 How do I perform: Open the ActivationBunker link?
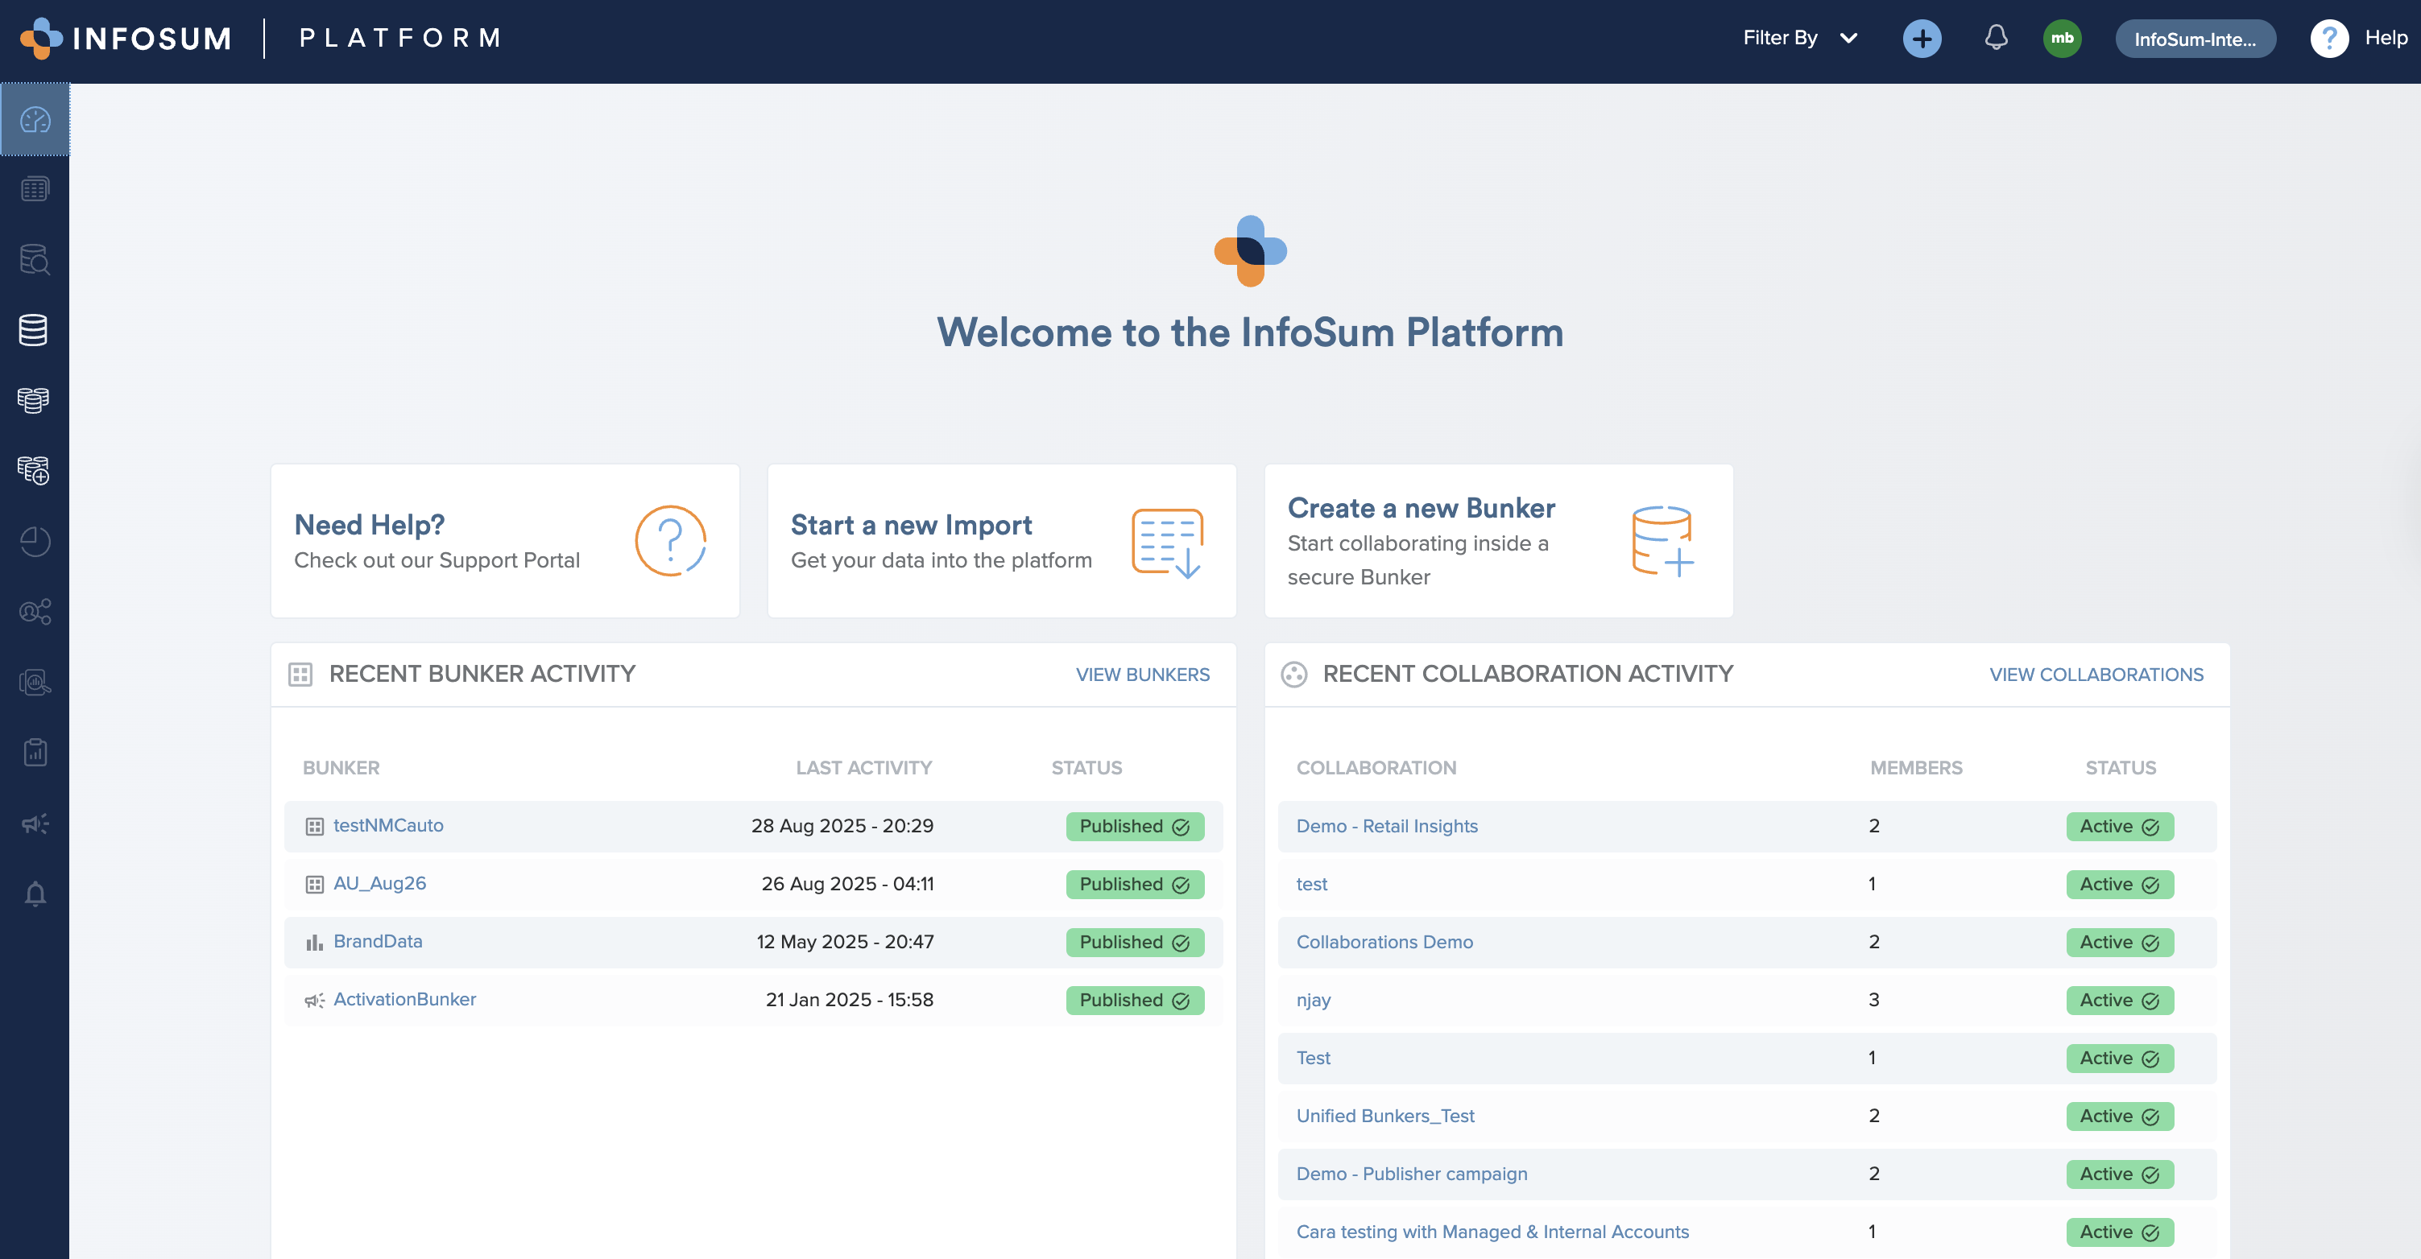pos(404,999)
